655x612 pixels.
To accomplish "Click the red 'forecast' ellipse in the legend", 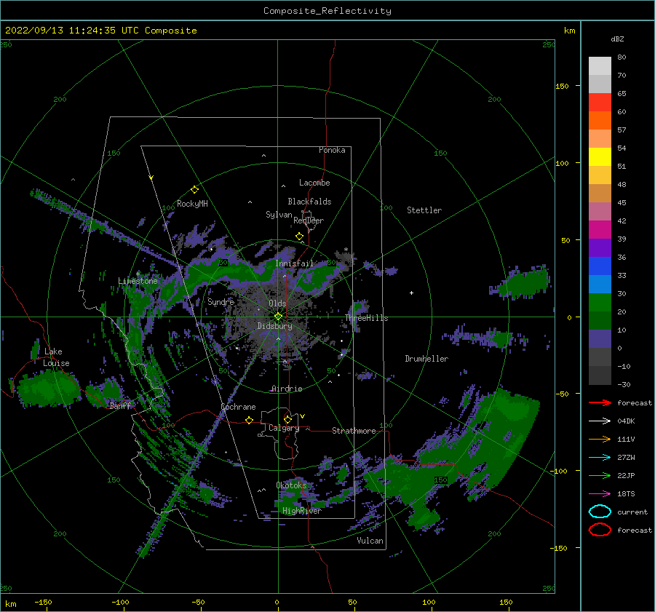I will point(600,530).
